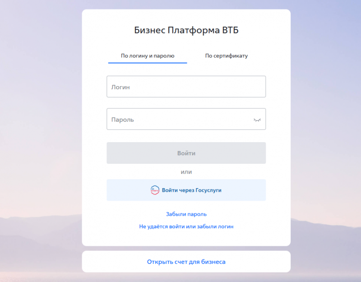Image resolution: width=361 pixels, height=282 pixels.
Task: Focus the Логин input field
Action: tap(186, 87)
